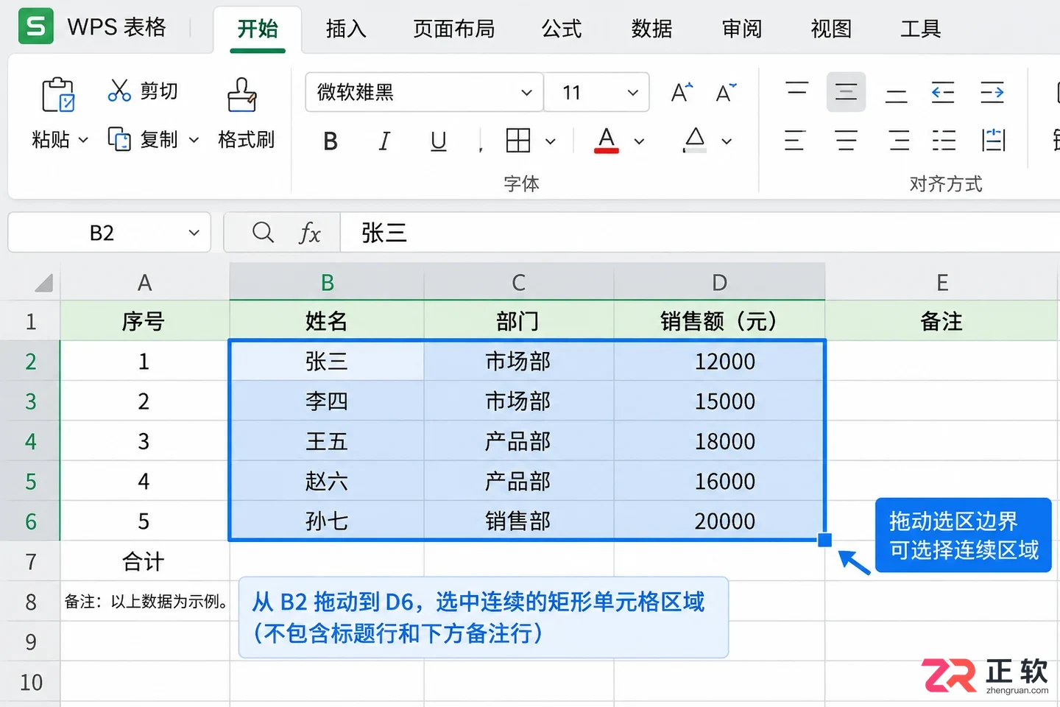The width and height of the screenshot is (1060, 707).
Task: Open the 插入 tab
Action: point(346,29)
